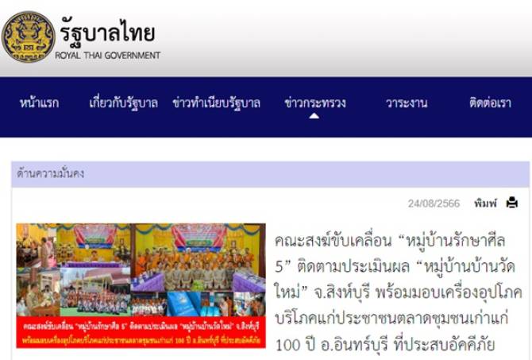Select the ข่าวกระทรวง navigation item
Image resolution: width=532 pixels, height=360 pixels.
click(x=315, y=103)
